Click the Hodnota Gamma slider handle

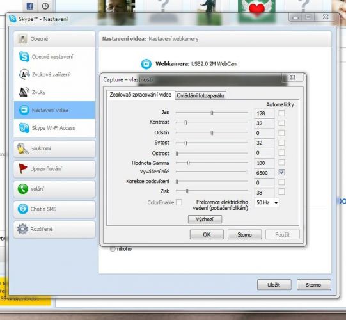[188, 163]
